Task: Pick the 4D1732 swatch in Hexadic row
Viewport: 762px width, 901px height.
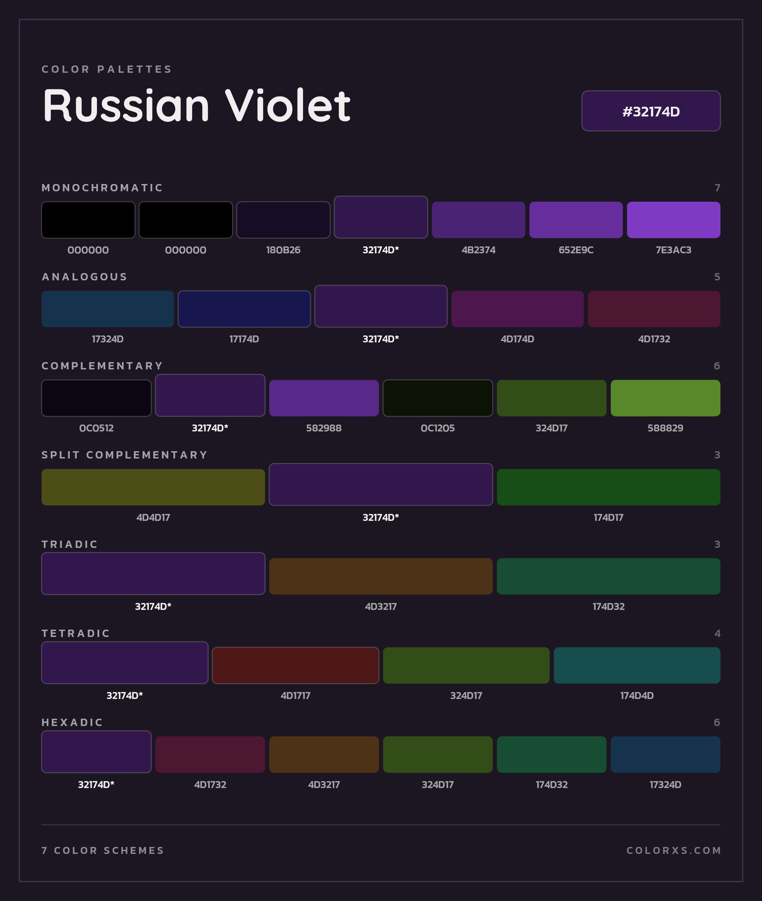Action: (210, 754)
